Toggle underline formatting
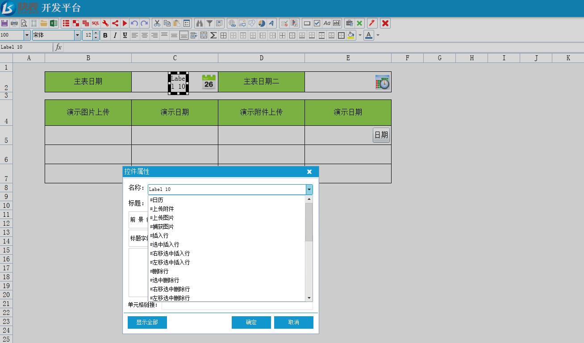Screen dimensions: 584x343 click(x=125, y=35)
